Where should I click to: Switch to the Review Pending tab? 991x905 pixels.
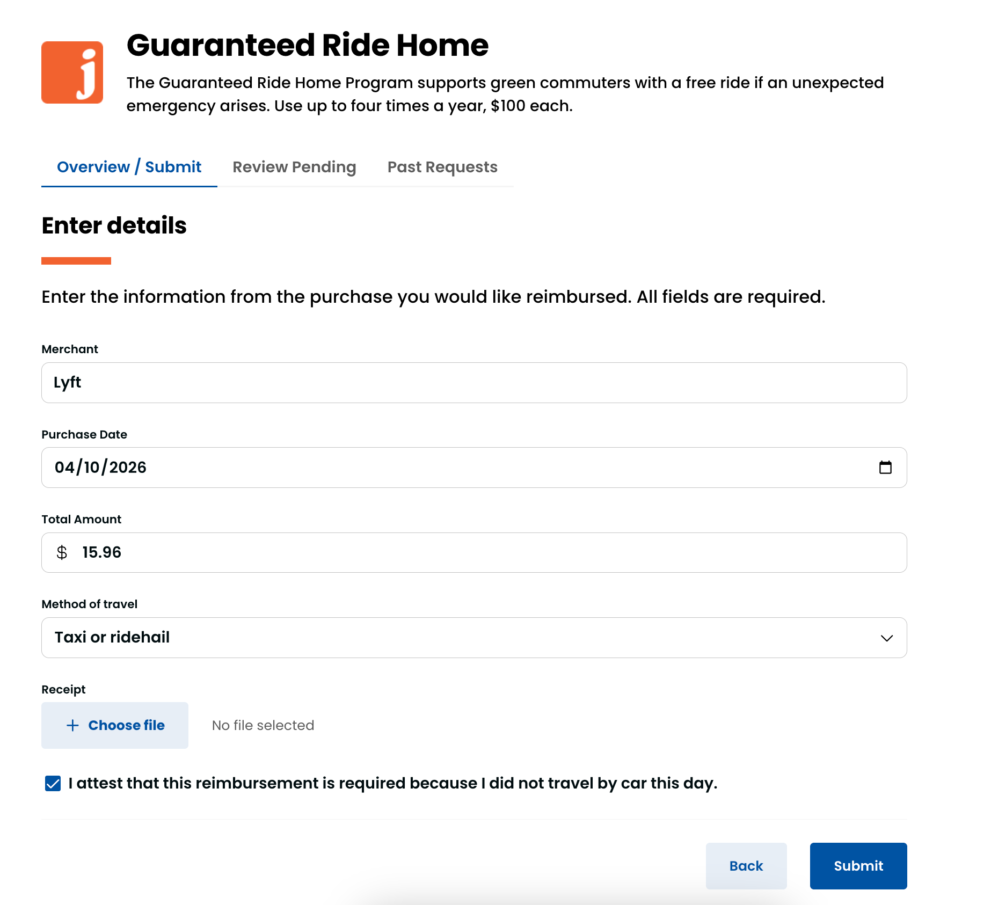(294, 167)
